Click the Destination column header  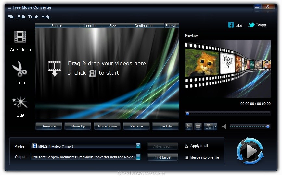coord(145,26)
